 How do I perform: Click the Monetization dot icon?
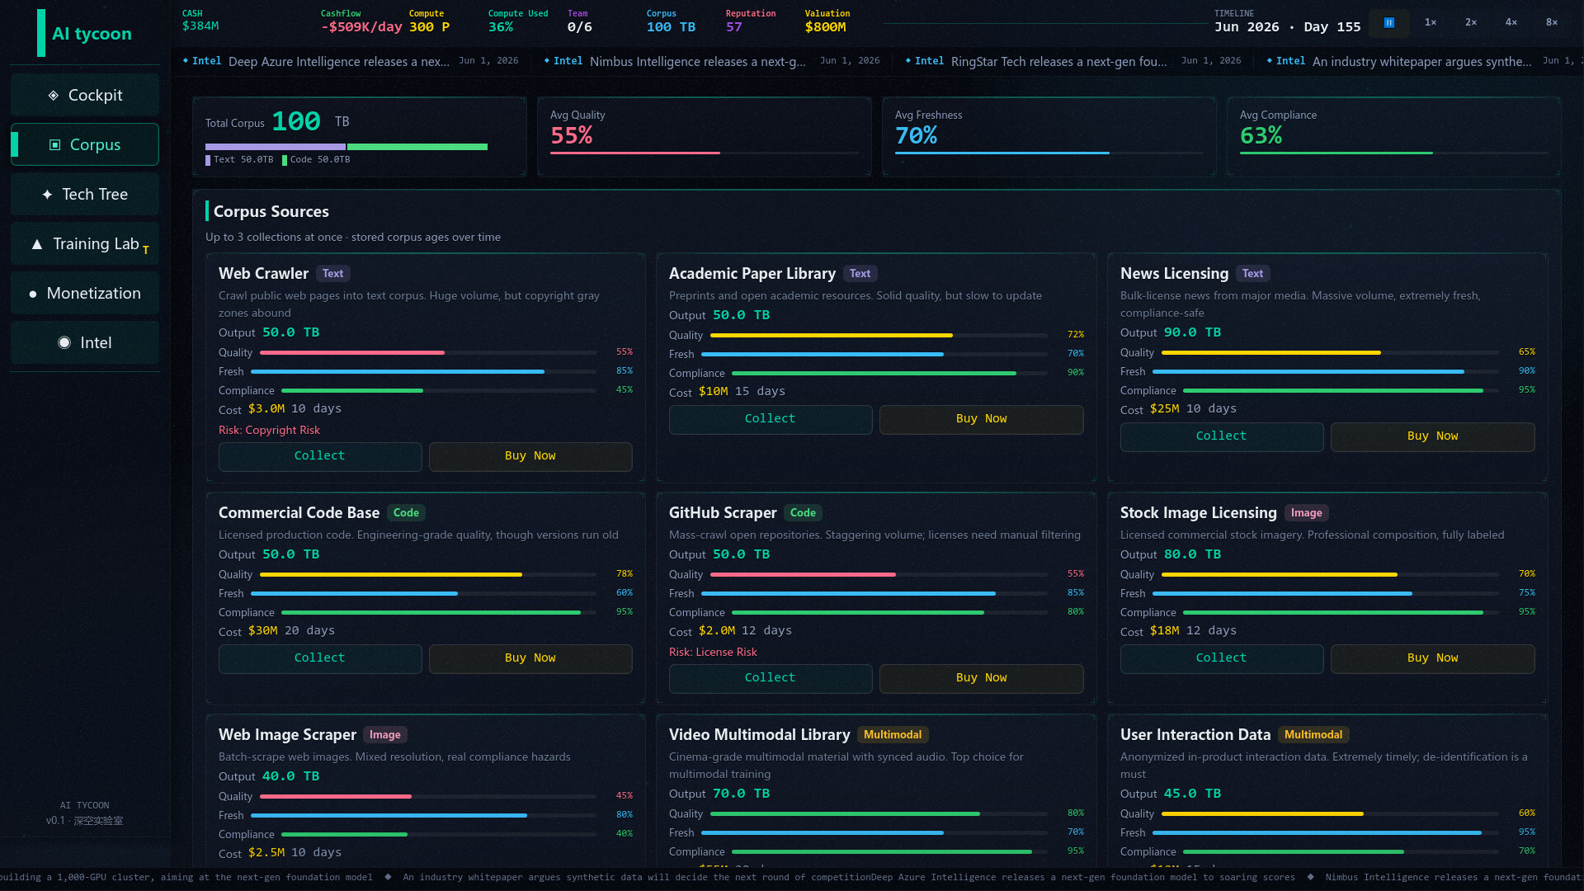33,294
